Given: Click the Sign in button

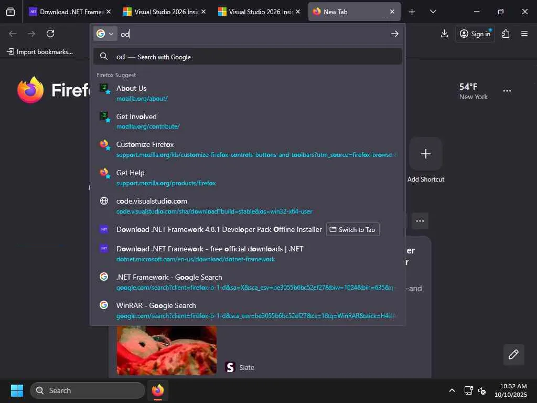Looking at the screenshot, I should pos(475,34).
